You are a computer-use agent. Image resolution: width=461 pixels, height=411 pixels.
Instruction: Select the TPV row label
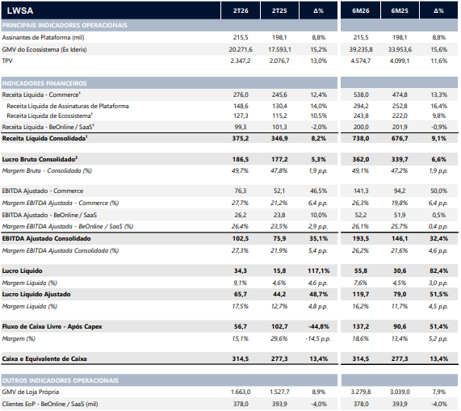point(7,61)
